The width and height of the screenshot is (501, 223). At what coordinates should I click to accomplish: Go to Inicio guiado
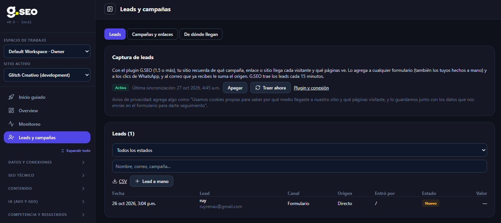(47, 97)
